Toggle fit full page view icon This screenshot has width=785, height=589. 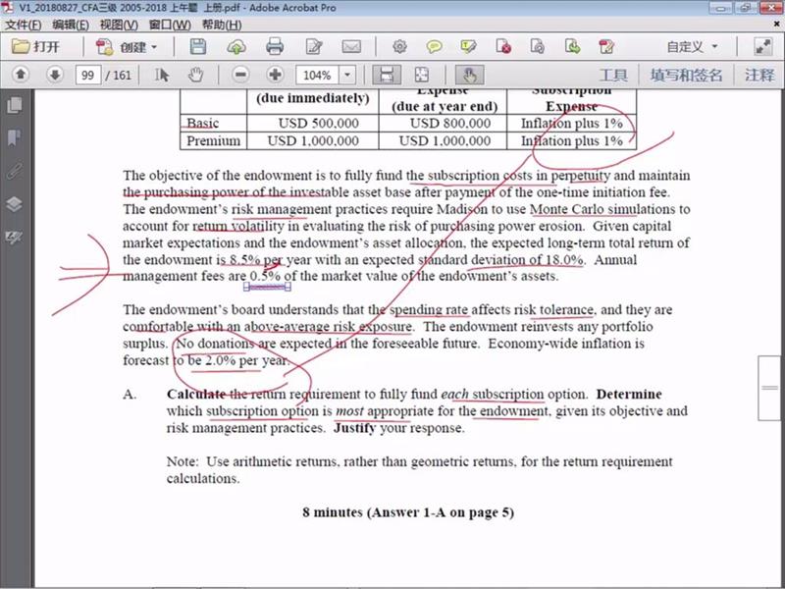coord(422,76)
